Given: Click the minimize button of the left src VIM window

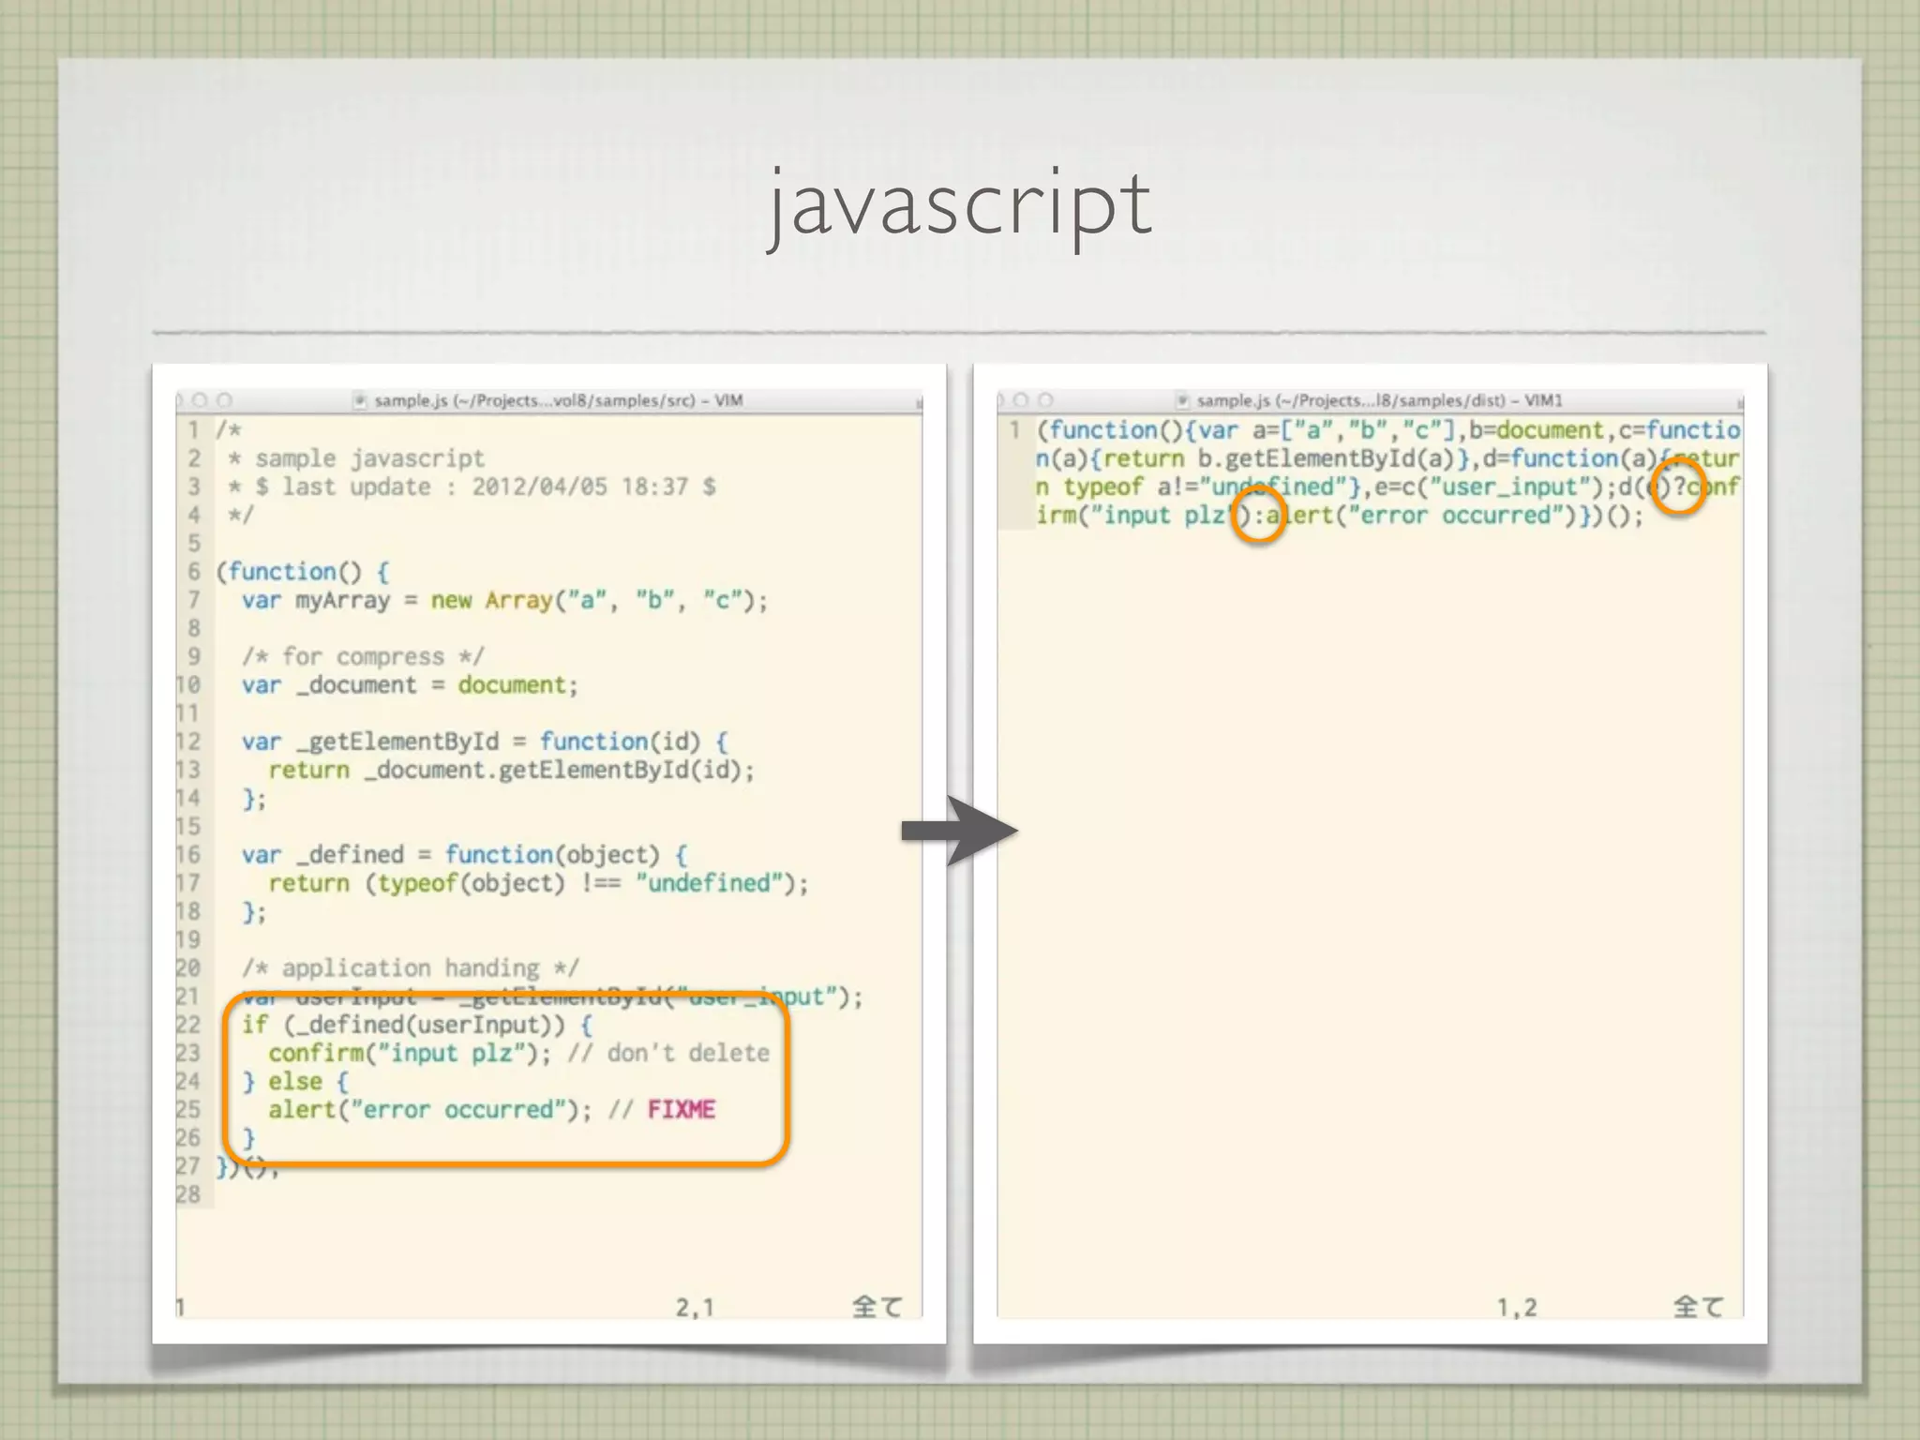Looking at the screenshot, I should (200, 400).
